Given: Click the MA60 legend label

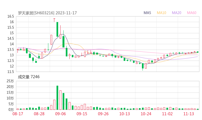Looking at the screenshot, I should (x=192, y=13).
